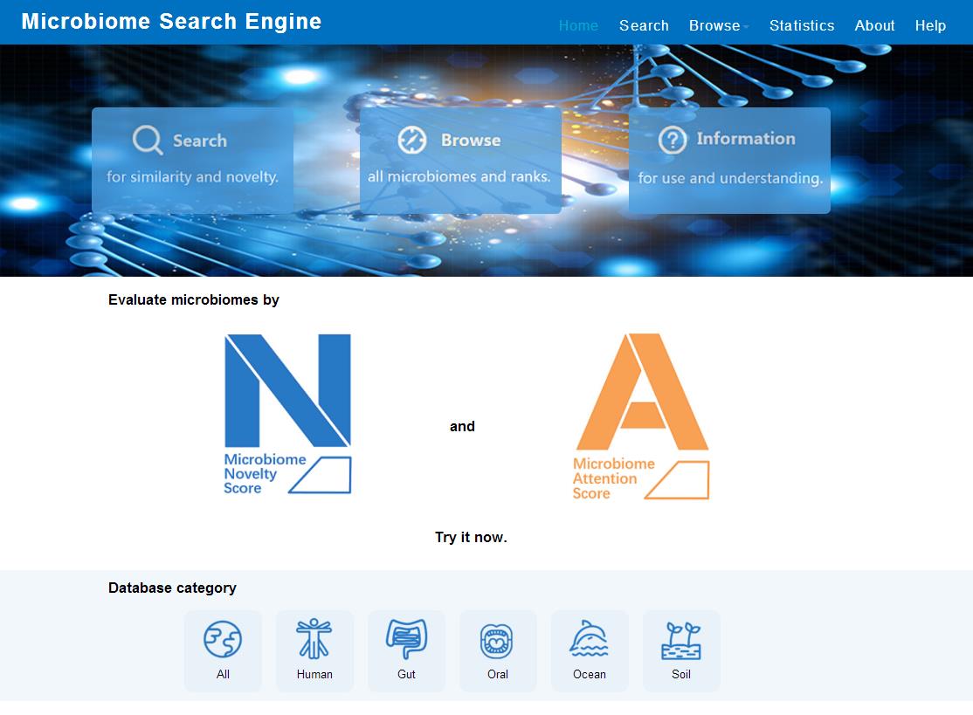Click the Microbiome Search Engine site title

point(171,22)
